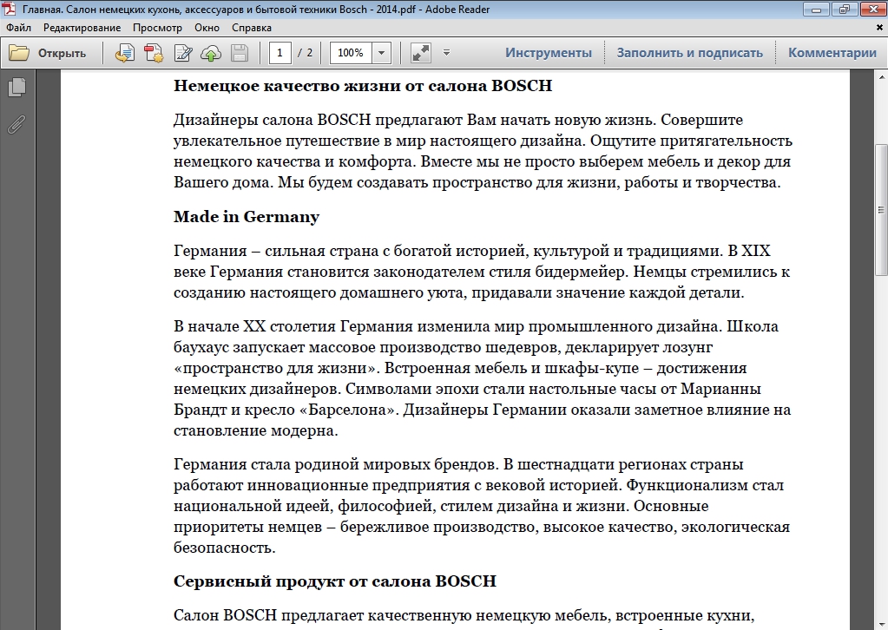Expand the toolbar customize dropdown arrow
This screenshot has height=630, width=888.
446,53
